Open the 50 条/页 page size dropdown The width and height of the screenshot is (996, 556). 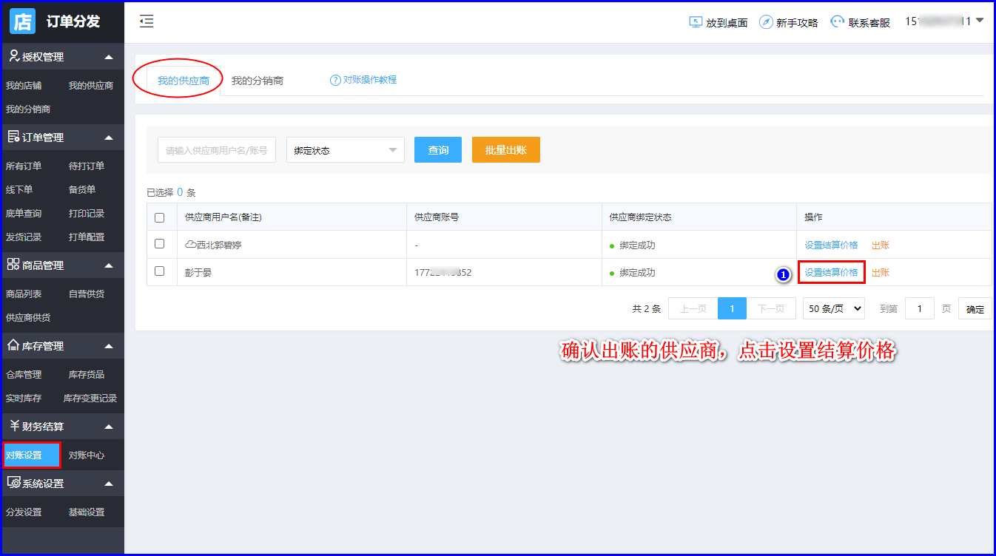click(833, 309)
